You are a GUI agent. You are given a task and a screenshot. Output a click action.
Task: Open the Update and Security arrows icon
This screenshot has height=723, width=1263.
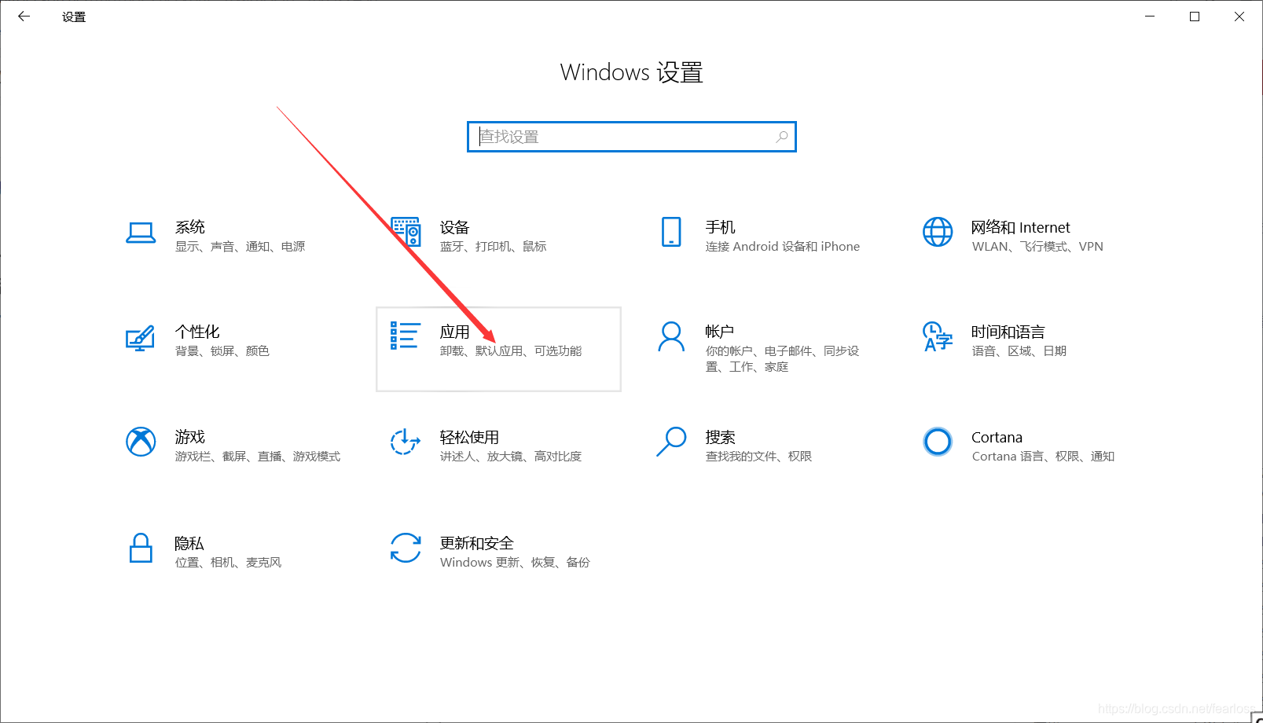[406, 548]
